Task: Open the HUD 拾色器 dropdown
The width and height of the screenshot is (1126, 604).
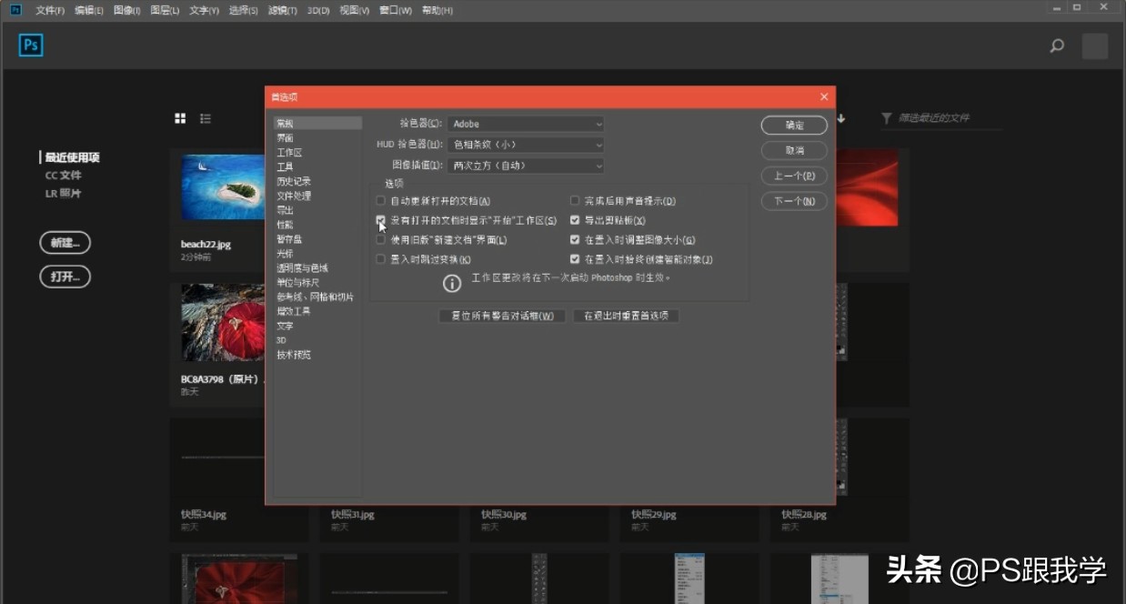Action: pyautogui.click(x=525, y=145)
